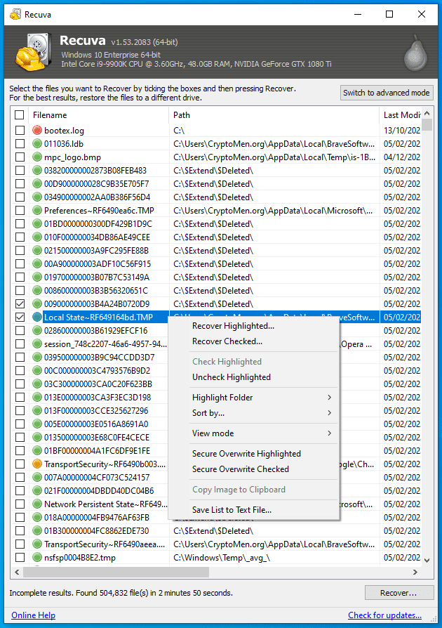The image size is (442, 628).
Task: Choose Recover Checked... from the context menu
Action: 263,341
